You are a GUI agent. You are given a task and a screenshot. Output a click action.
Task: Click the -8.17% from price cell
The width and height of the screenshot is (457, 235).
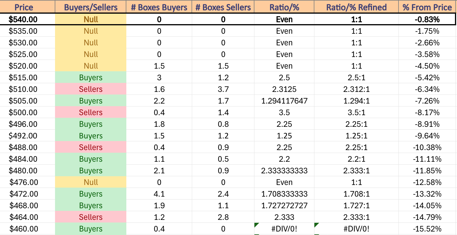pyautogui.click(x=427, y=112)
